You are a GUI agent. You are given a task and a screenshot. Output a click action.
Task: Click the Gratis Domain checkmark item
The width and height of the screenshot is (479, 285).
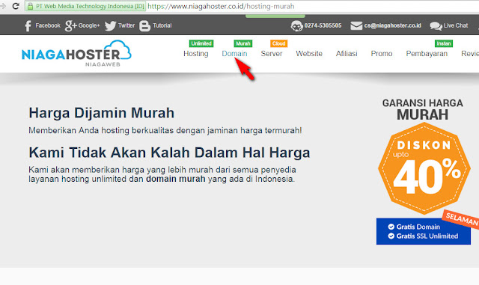coord(414,227)
